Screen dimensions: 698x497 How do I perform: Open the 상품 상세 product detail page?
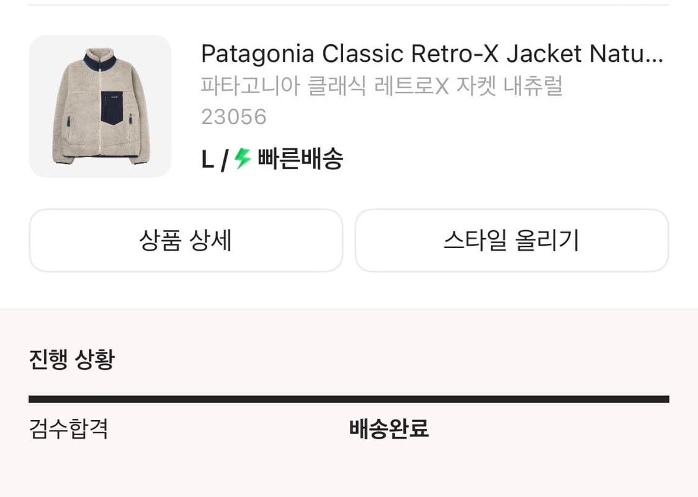[185, 241]
